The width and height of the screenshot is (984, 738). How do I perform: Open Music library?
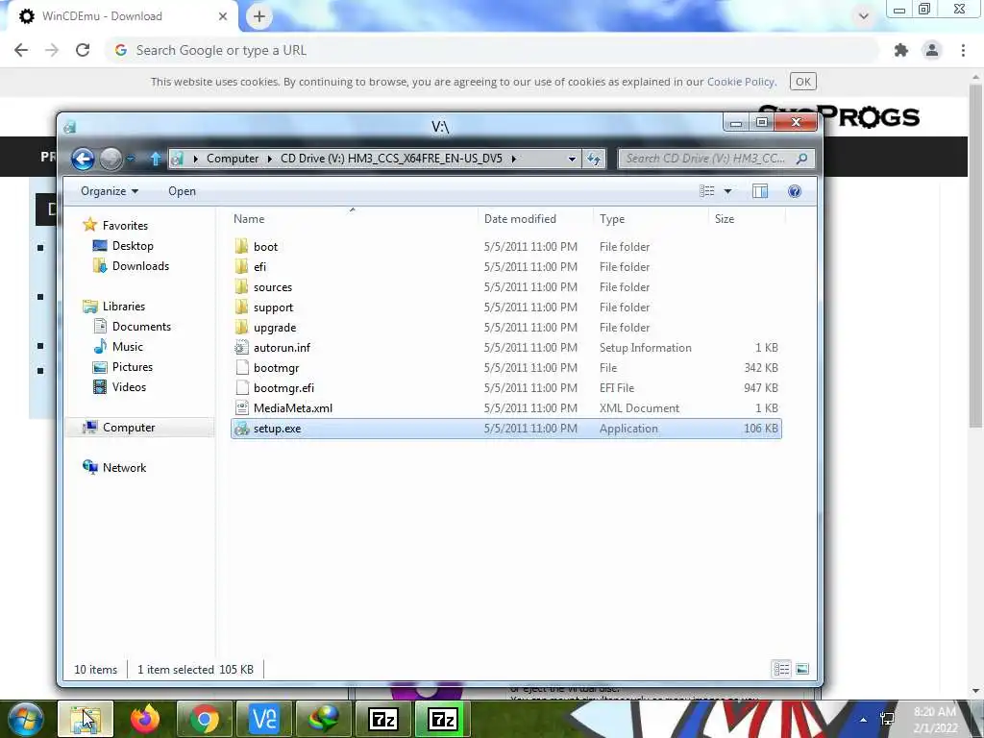128,346
